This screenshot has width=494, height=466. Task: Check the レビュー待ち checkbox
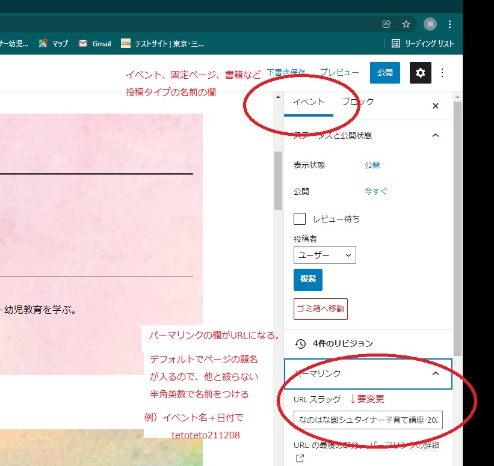300,219
